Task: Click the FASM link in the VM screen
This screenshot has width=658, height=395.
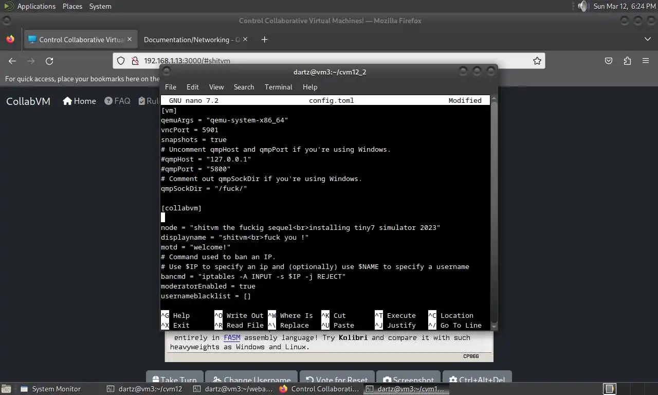Action: 232,337
